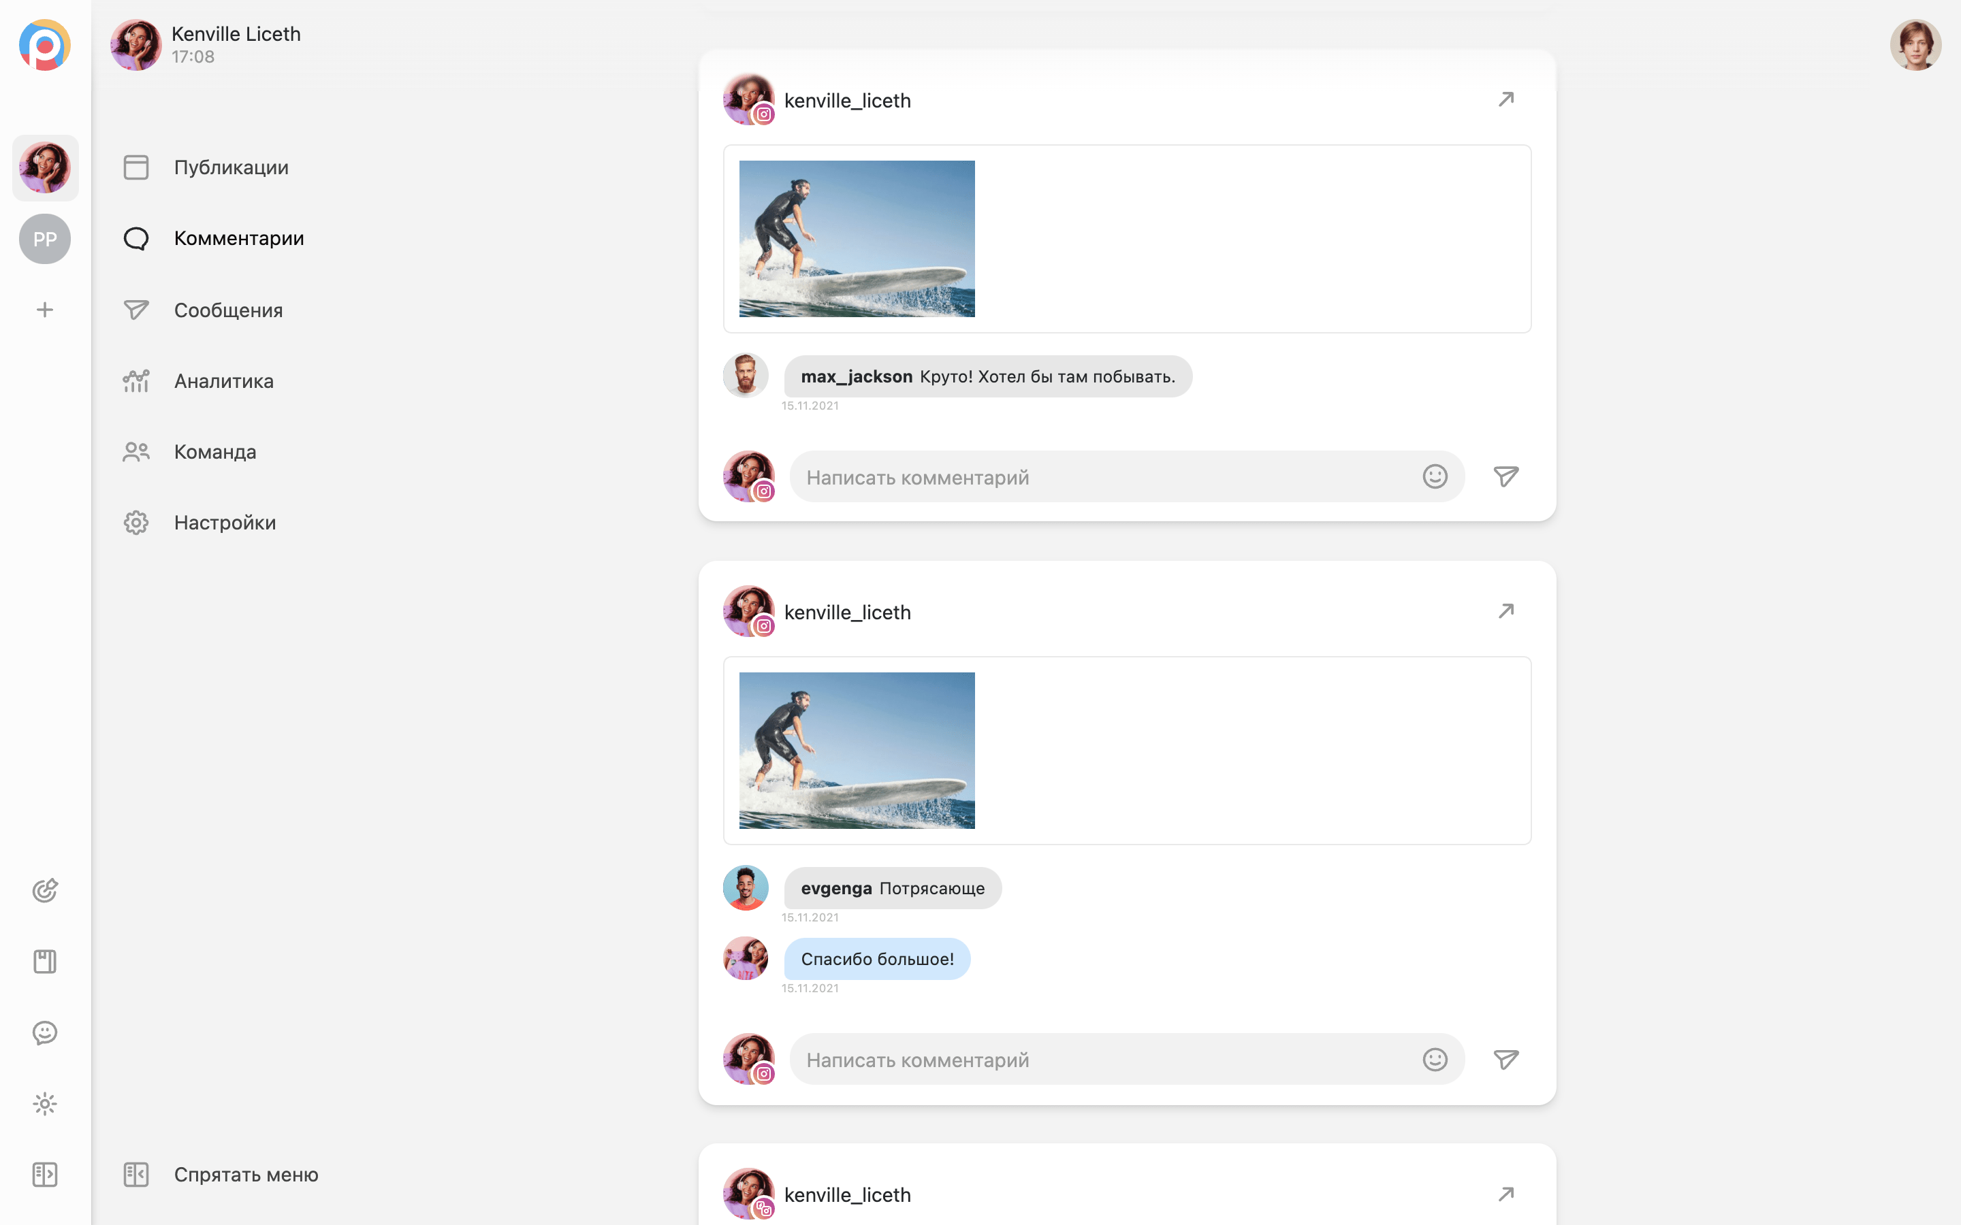Open Настройки menu item
This screenshot has width=1961, height=1225.
(225, 523)
